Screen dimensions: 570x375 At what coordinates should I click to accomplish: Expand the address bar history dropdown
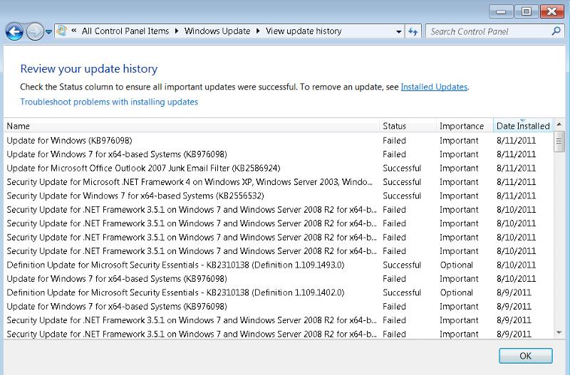point(399,31)
